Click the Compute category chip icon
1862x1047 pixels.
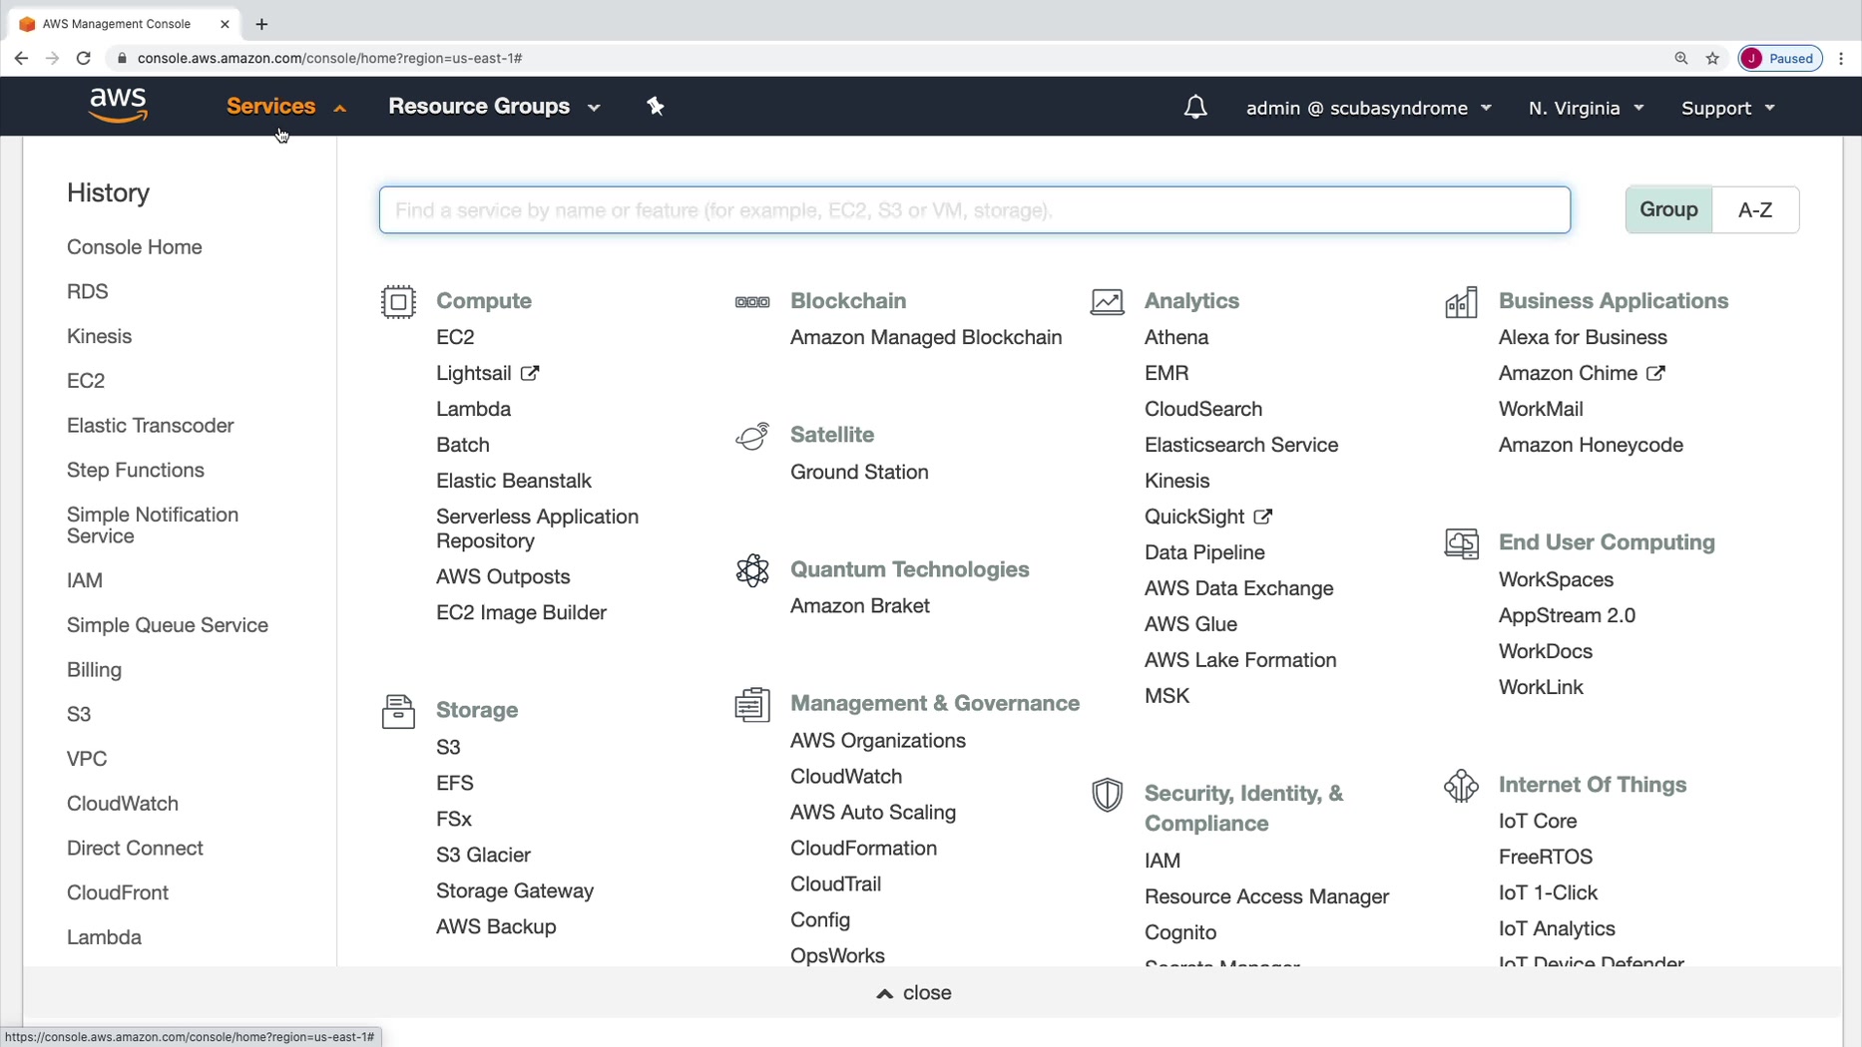pyautogui.click(x=398, y=301)
